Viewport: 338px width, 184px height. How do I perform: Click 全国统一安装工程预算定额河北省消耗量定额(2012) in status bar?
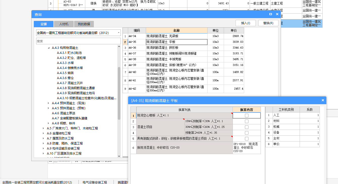pyautogui.click(x=37, y=182)
